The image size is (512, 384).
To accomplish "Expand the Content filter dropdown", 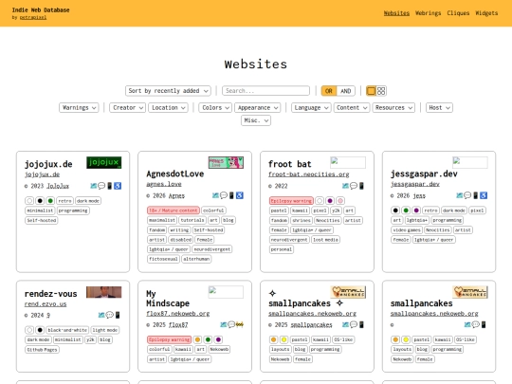I will coord(352,108).
